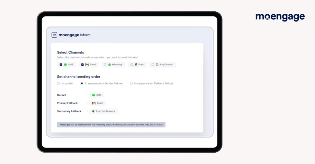Click the green SMS icon in Default row
Screen dimensions: 315x164
pos(94,95)
